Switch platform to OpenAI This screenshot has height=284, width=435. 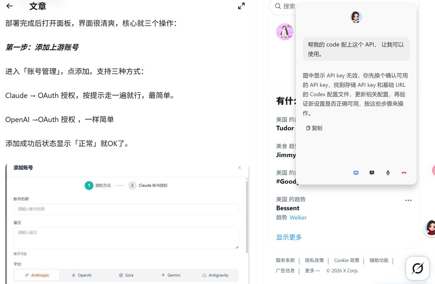(x=81, y=275)
